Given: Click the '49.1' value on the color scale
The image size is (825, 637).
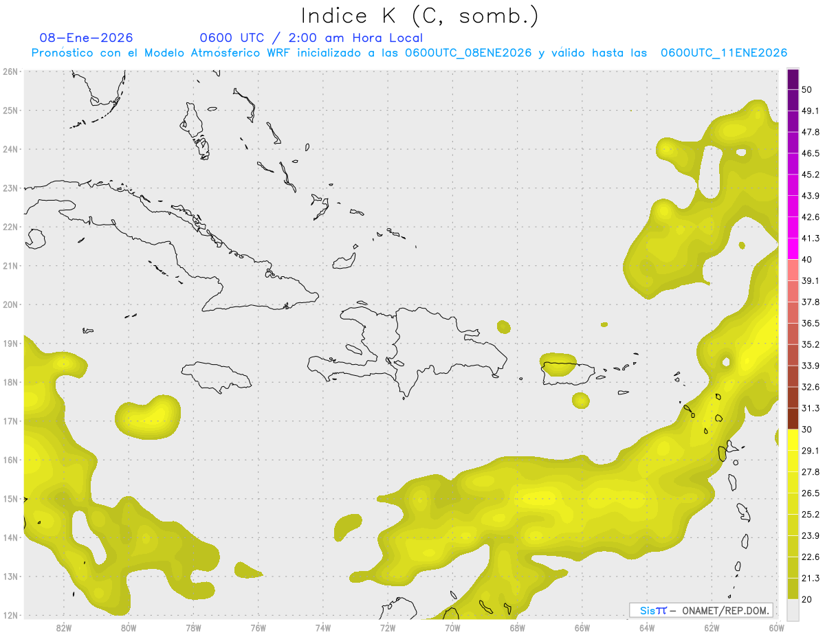Looking at the screenshot, I should point(811,111).
